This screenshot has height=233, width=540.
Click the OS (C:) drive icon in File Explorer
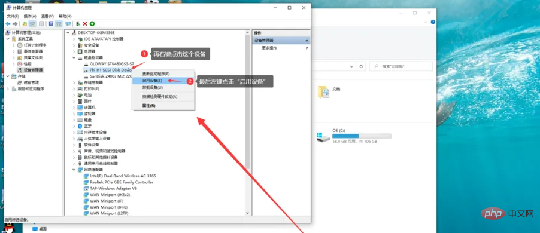tap(323, 137)
